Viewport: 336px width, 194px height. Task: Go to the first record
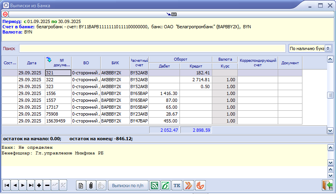(7, 185)
